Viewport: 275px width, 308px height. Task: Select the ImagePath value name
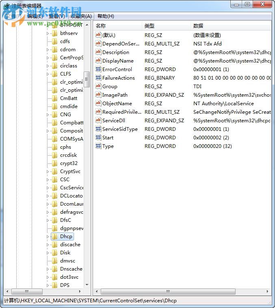[x=115, y=95]
